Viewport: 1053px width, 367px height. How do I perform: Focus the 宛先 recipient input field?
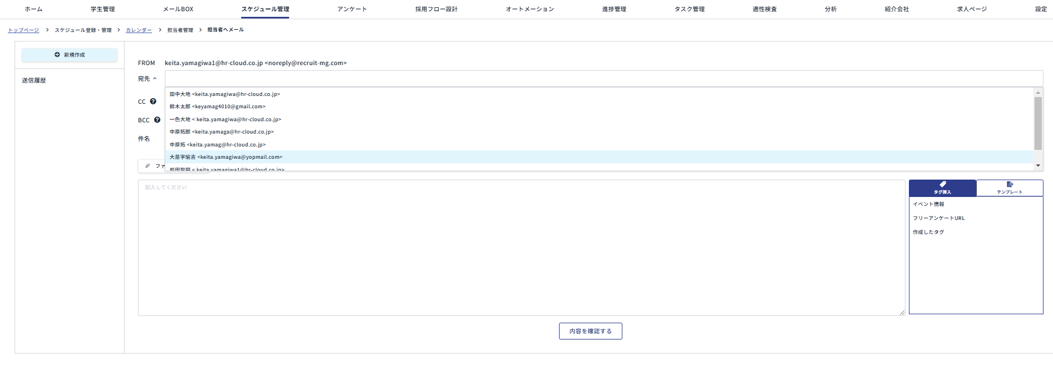tap(604, 79)
